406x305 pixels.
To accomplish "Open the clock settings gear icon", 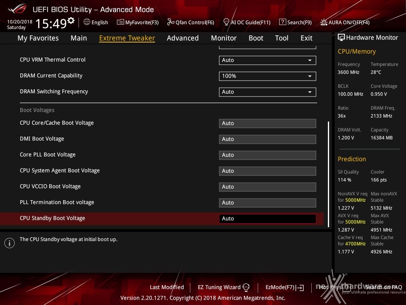I will point(71,20).
